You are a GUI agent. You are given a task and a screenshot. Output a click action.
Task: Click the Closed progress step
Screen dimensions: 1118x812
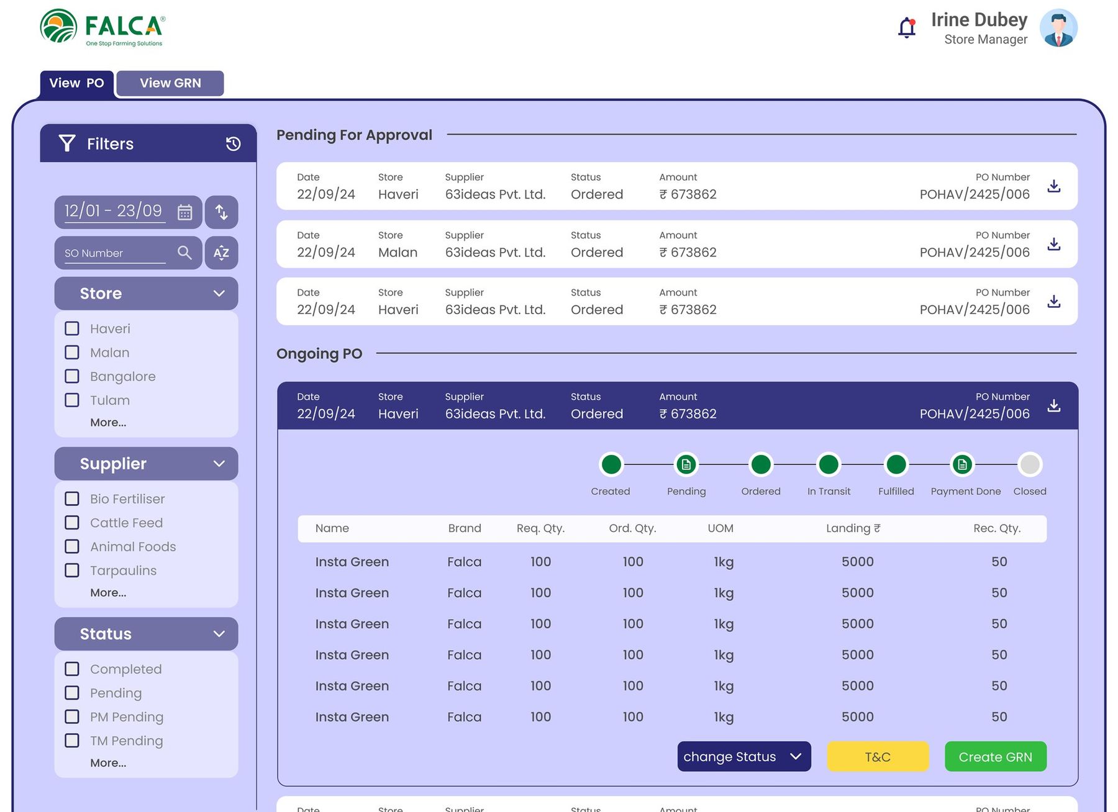click(x=1030, y=464)
